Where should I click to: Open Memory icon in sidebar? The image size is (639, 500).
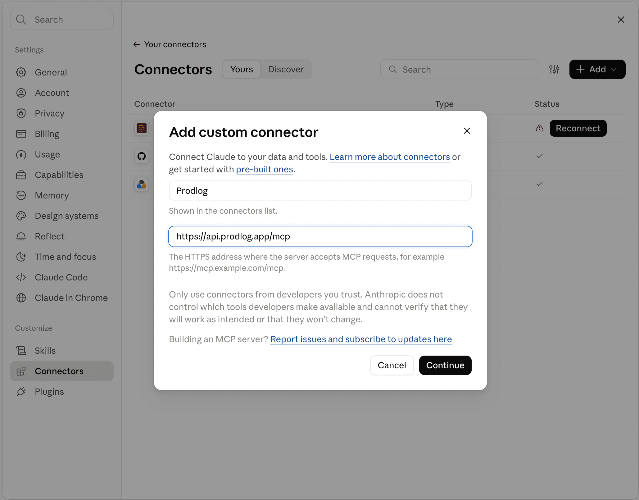point(21,195)
